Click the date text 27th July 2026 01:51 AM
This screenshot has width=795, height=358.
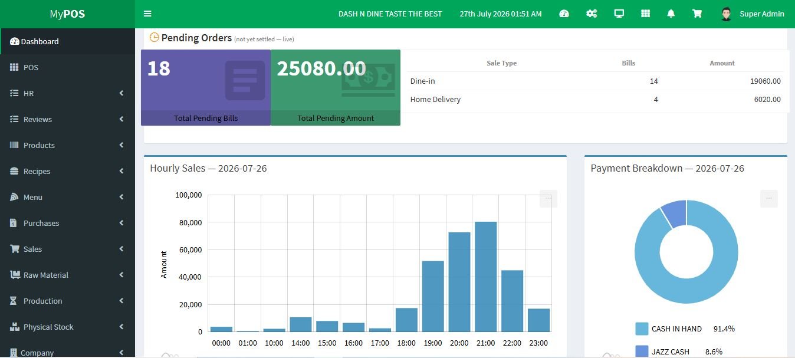tap(500, 14)
